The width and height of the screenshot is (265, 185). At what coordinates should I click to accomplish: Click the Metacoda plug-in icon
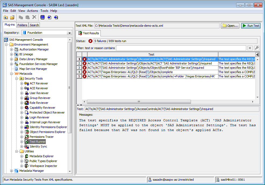point(16,74)
